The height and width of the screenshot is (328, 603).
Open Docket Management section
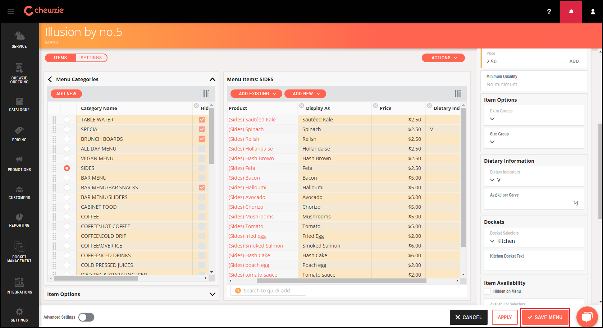(19, 252)
